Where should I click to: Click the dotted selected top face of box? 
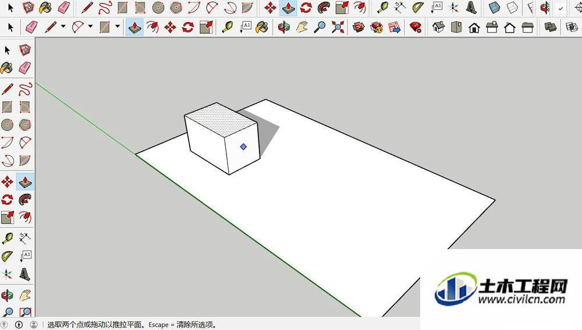pos(221,119)
